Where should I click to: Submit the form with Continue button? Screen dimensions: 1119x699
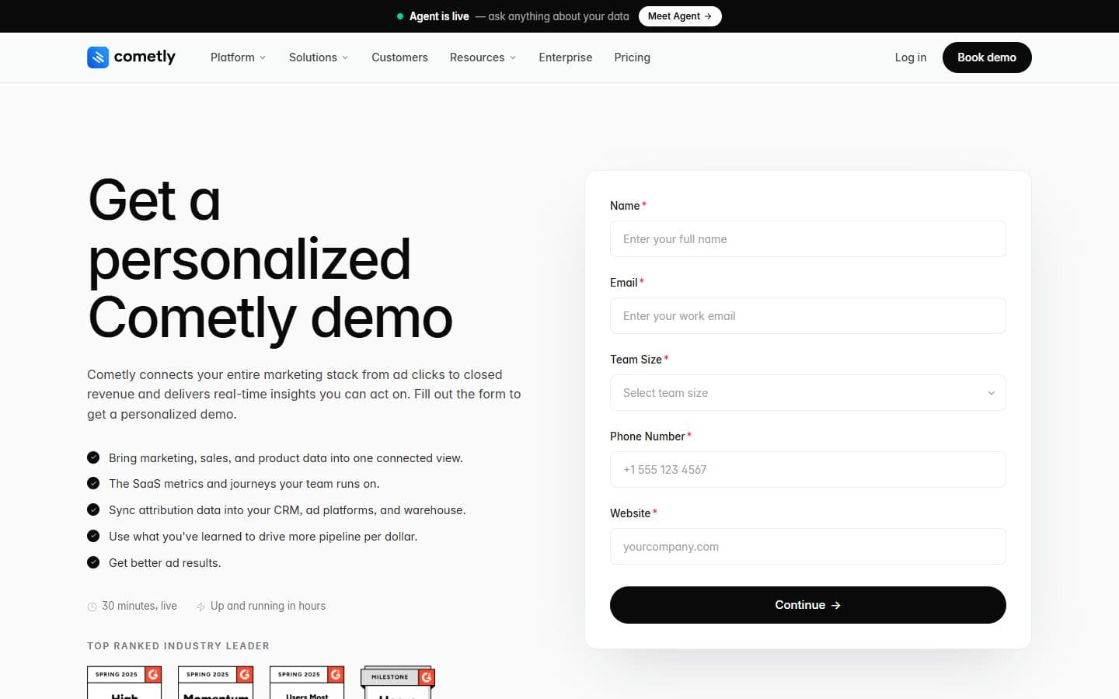[808, 605]
